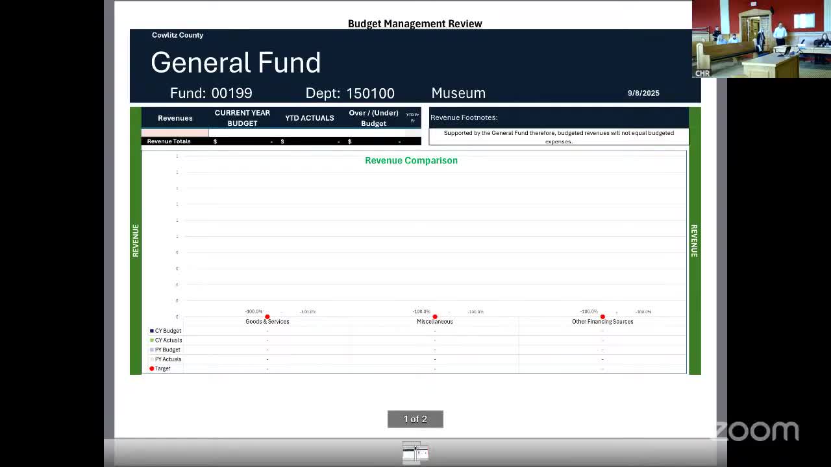Image resolution: width=831 pixels, height=467 pixels.
Task: Click the "Goods & Services" category label
Action: pyautogui.click(x=267, y=322)
